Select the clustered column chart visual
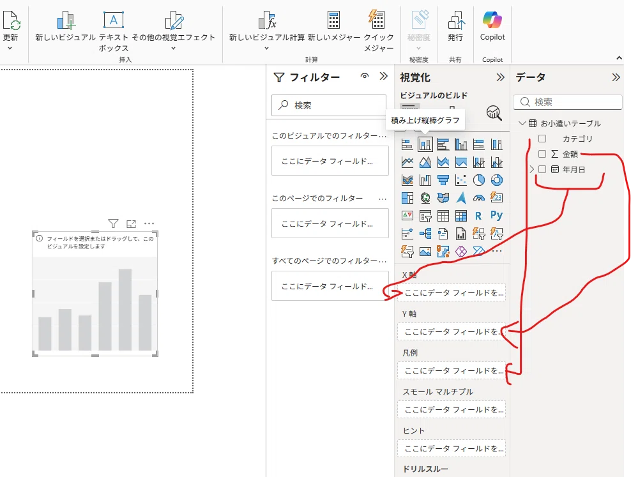 [x=460, y=144]
